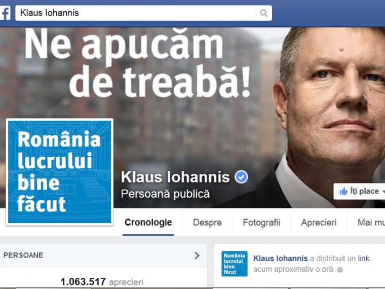Click the Facebook logo icon

[5, 13]
